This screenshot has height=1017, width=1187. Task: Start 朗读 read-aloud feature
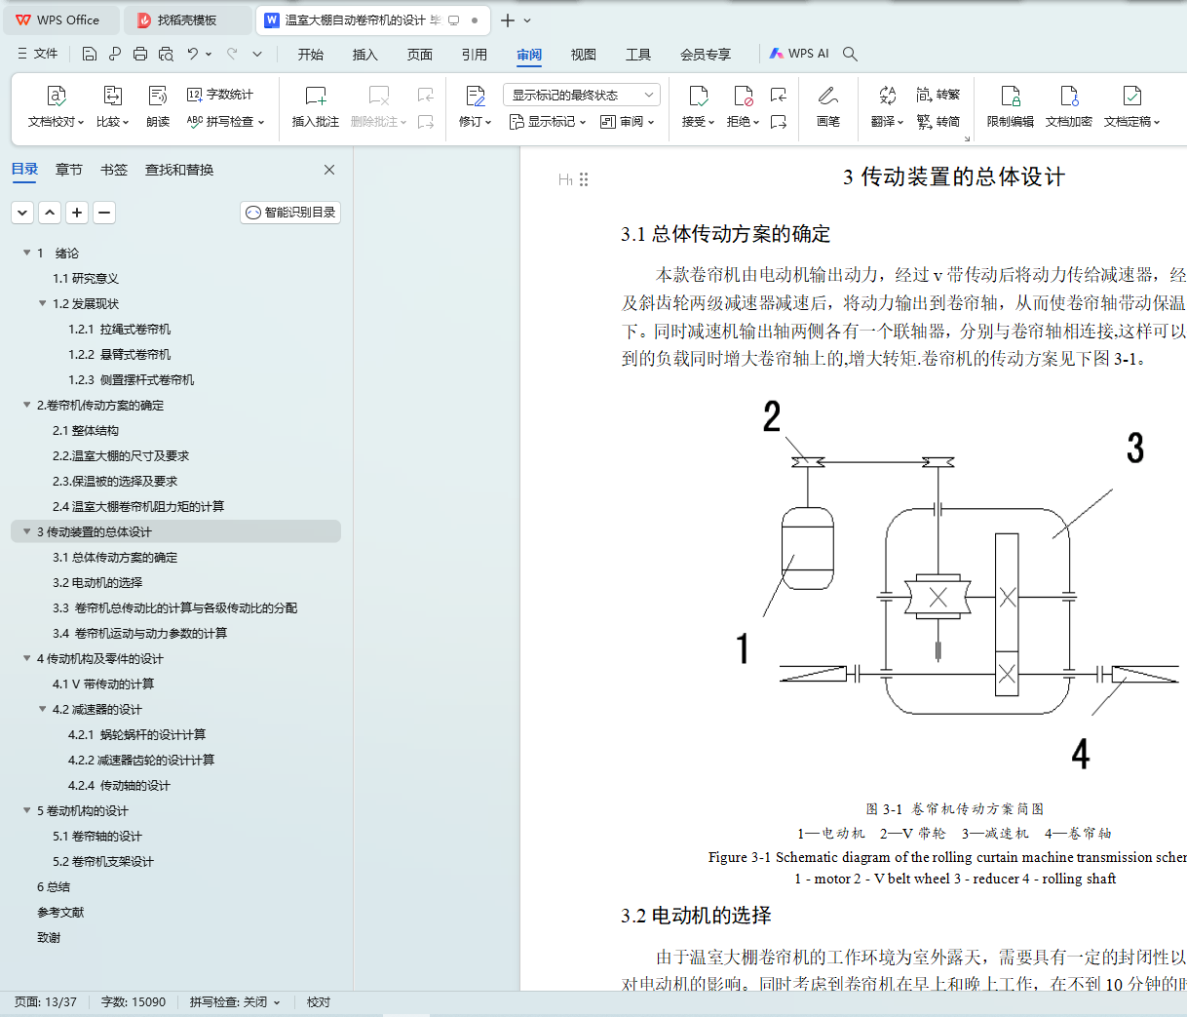pos(158,106)
